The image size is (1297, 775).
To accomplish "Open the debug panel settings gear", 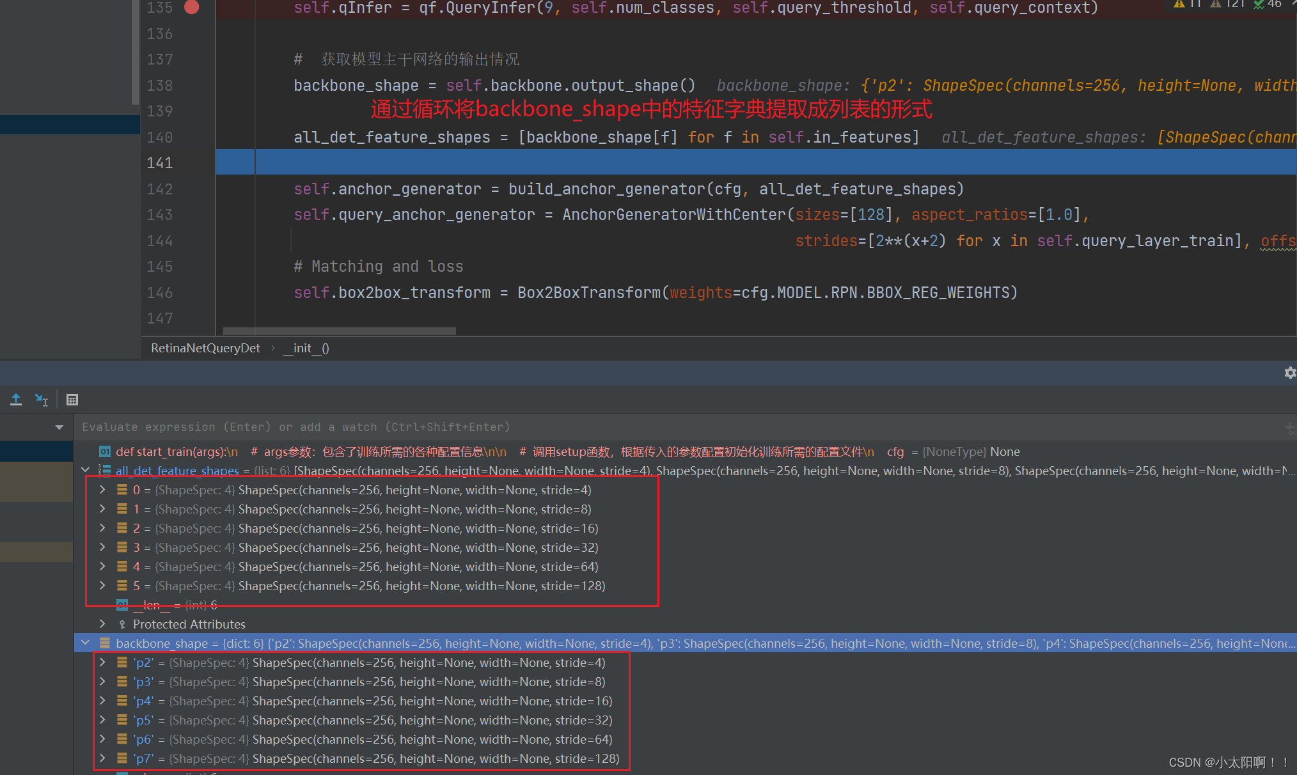I will pos(1290,373).
